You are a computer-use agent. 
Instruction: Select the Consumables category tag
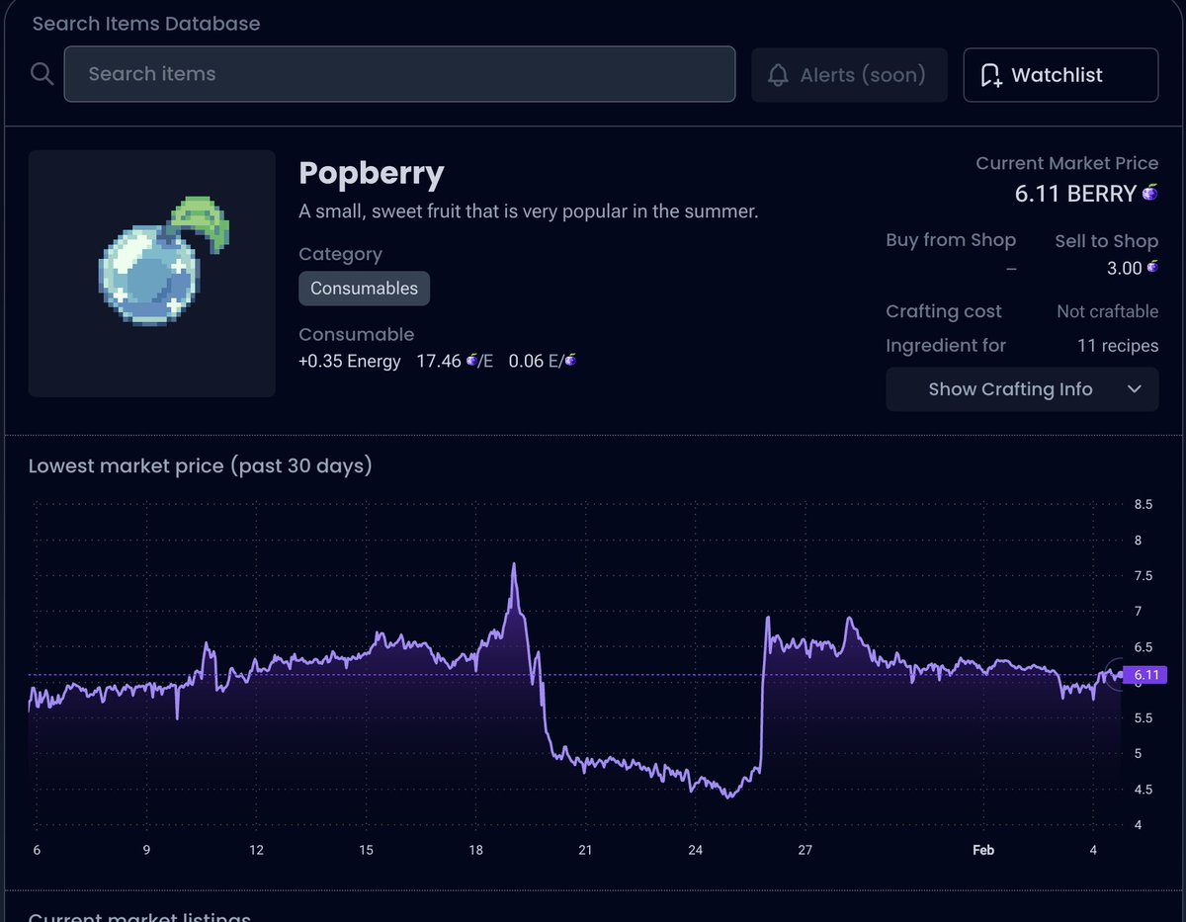[364, 289]
